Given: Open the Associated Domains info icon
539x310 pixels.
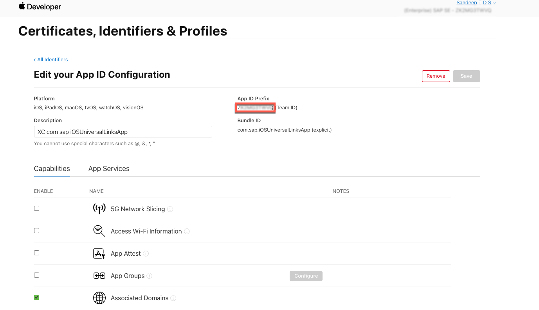Looking at the screenshot, I should pyautogui.click(x=173, y=298).
